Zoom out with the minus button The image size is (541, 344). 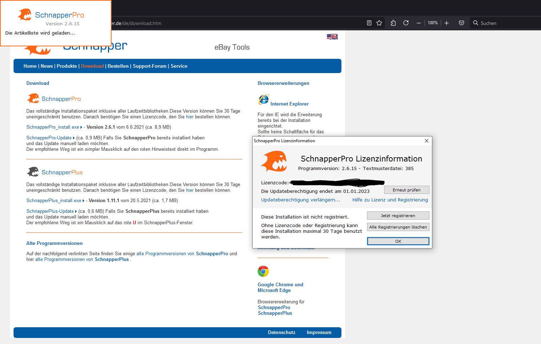419,23
